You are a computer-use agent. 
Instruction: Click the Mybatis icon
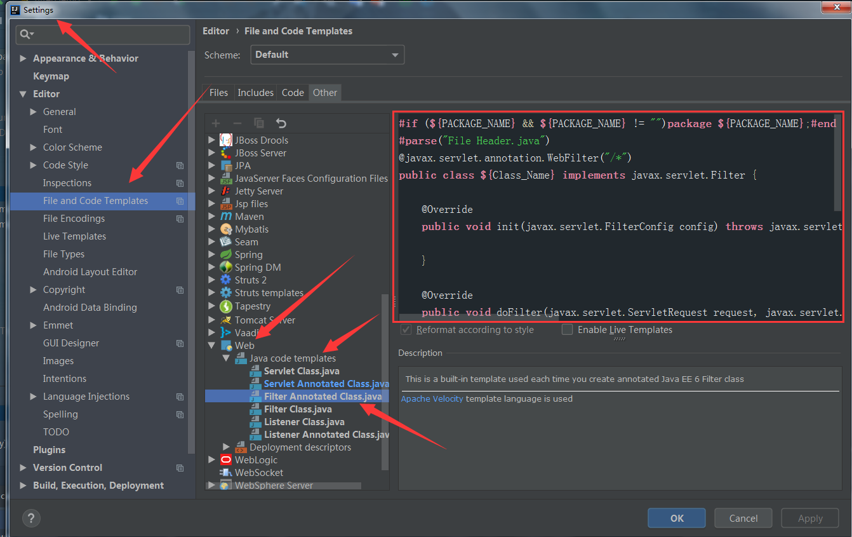[x=225, y=229]
